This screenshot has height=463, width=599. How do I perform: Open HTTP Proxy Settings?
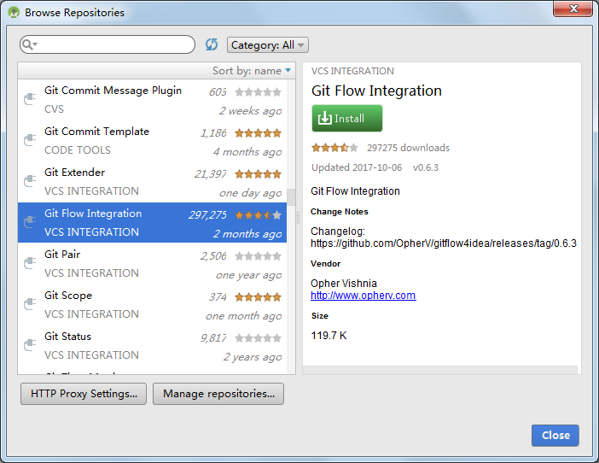[x=84, y=394]
